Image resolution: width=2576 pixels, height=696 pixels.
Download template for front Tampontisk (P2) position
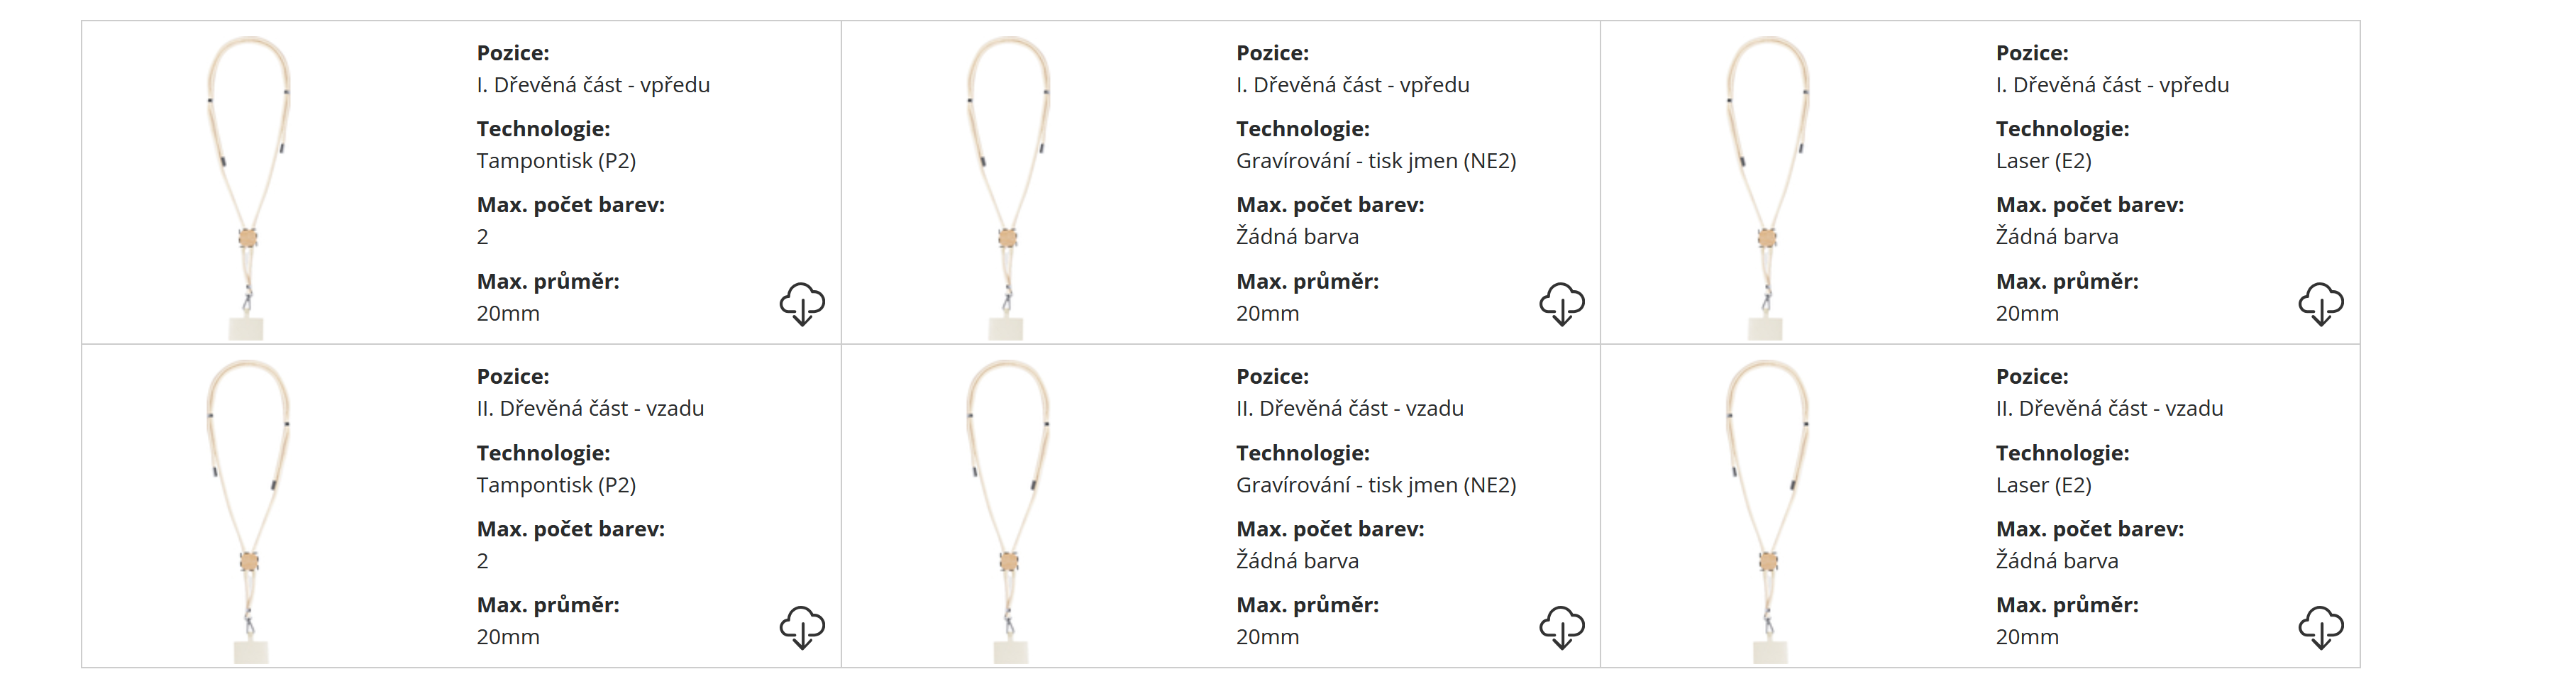[802, 303]
